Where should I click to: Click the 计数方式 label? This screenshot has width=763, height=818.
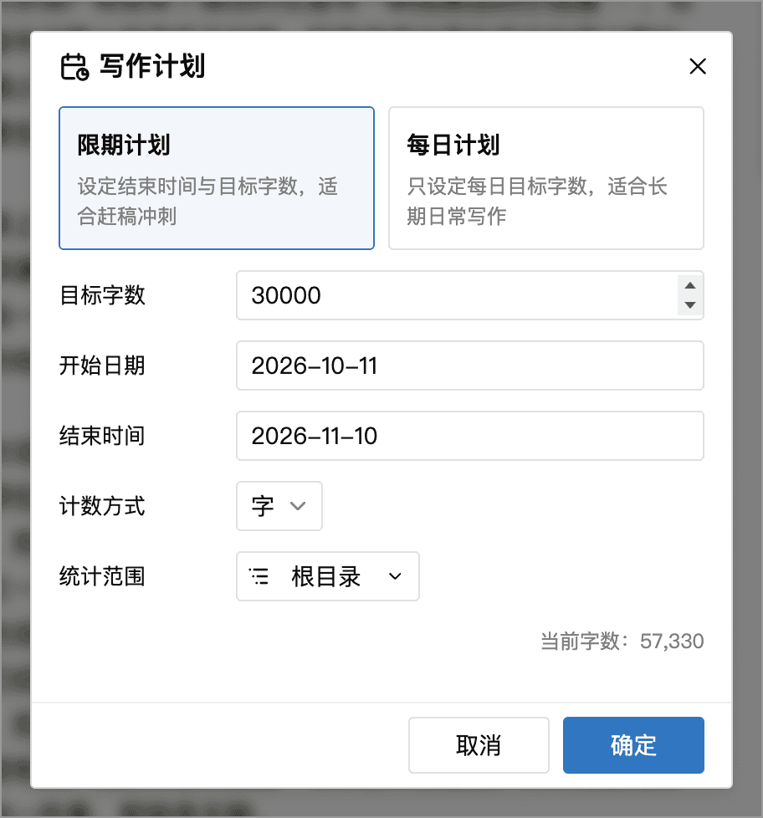click(102, 506)
